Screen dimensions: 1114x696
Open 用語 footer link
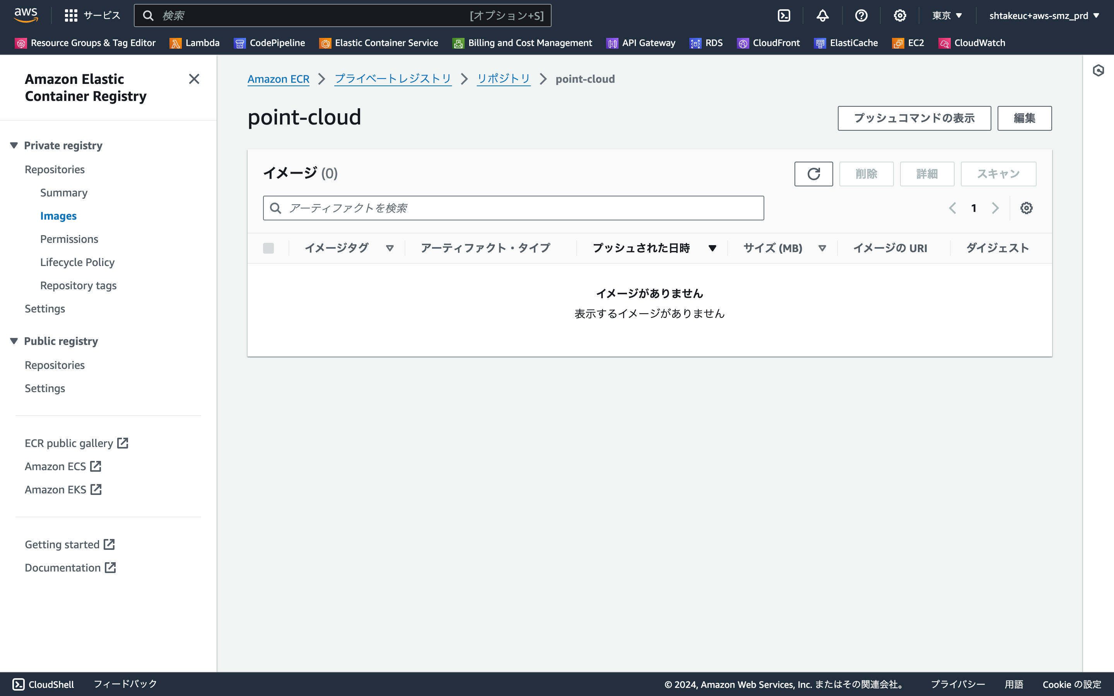click(x=1014, y=684)
